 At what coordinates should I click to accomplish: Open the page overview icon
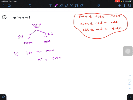pos(129,6)
